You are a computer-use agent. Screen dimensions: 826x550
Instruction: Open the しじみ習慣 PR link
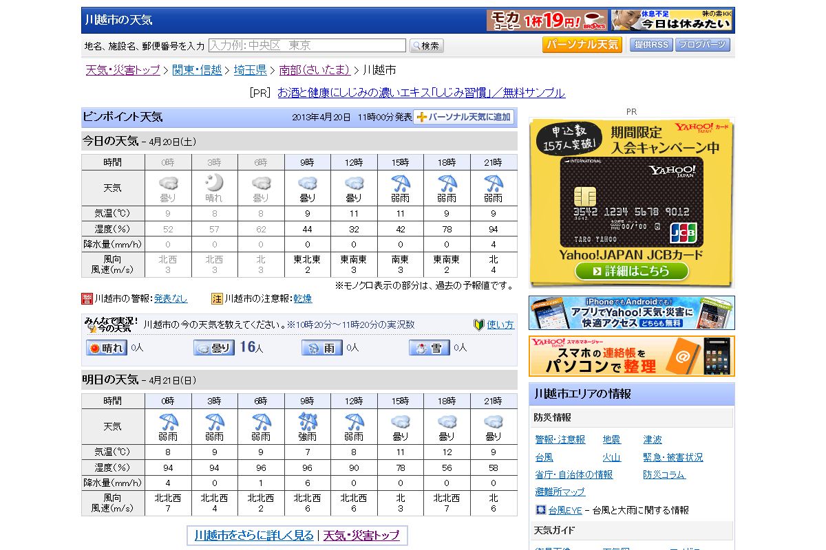click(x=421, y=93)
